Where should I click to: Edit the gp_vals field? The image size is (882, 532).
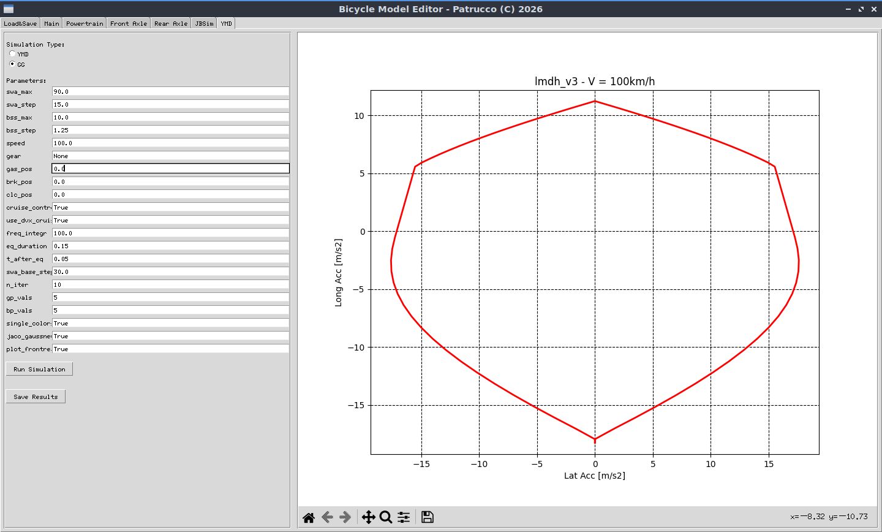point(170,297)
